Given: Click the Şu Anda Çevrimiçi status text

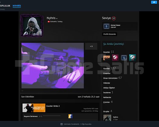Looking at the screenshot, I should coord(114,44).
